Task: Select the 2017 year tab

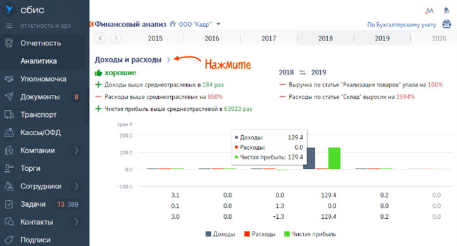Action: click(x=269, y=39)
